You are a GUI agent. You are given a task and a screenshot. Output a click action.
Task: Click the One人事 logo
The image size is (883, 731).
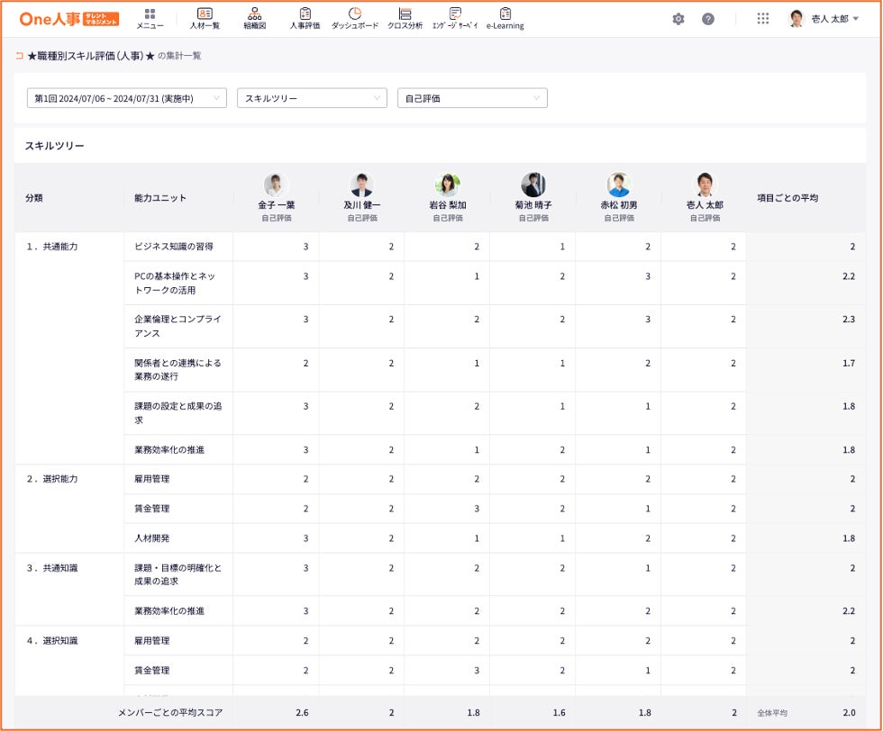point(68,19)
